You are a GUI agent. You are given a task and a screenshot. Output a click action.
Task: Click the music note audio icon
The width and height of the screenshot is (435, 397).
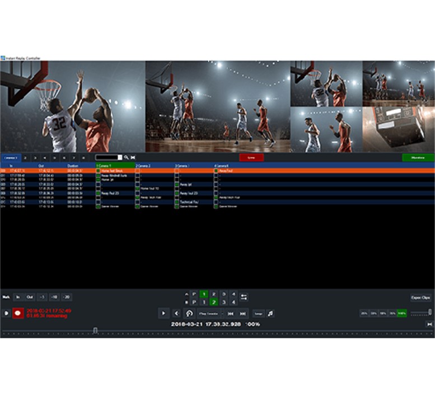tap(270, 314)
